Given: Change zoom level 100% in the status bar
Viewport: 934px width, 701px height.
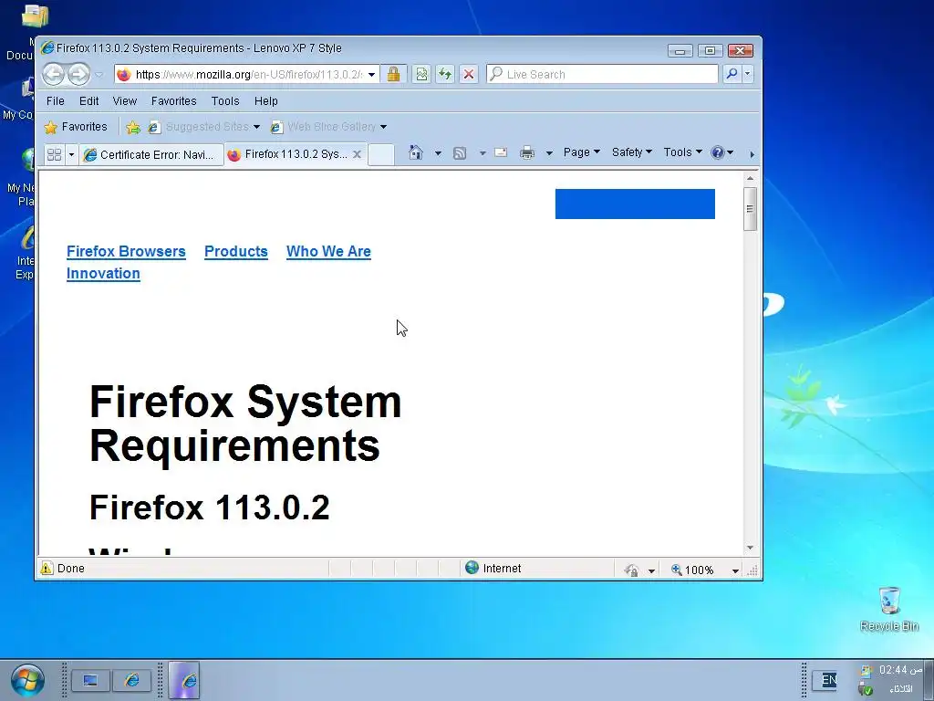Looking at the screenshot, I should coord(692,570).
